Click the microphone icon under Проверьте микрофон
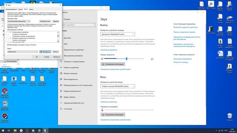The width and height of the screenshot is (237, 133). pyautogui.click(x=102, y=110)
